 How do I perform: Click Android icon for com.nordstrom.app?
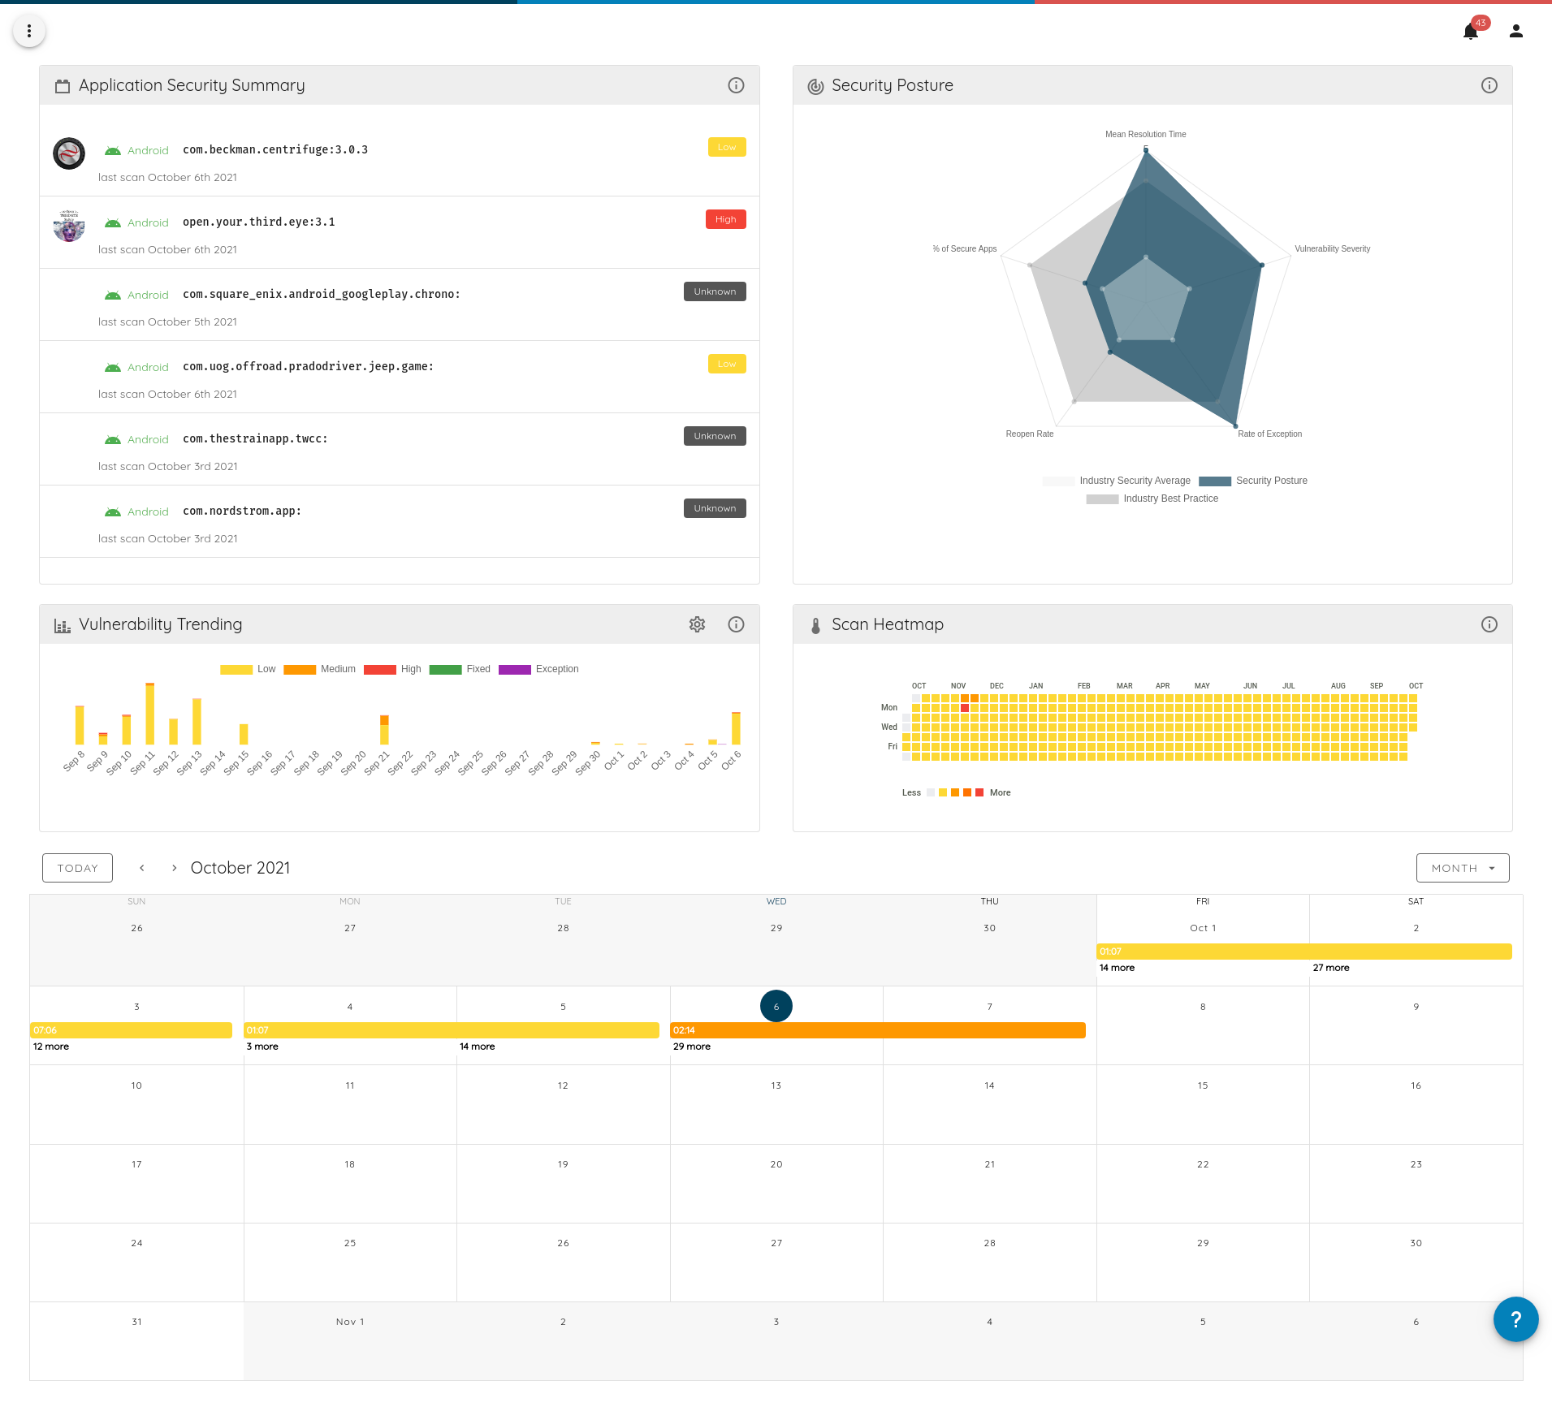click(113, 512)
